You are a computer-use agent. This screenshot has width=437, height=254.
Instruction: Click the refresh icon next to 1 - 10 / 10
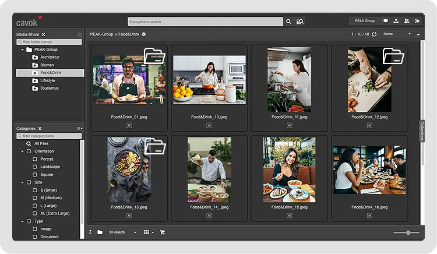[374, 34]
